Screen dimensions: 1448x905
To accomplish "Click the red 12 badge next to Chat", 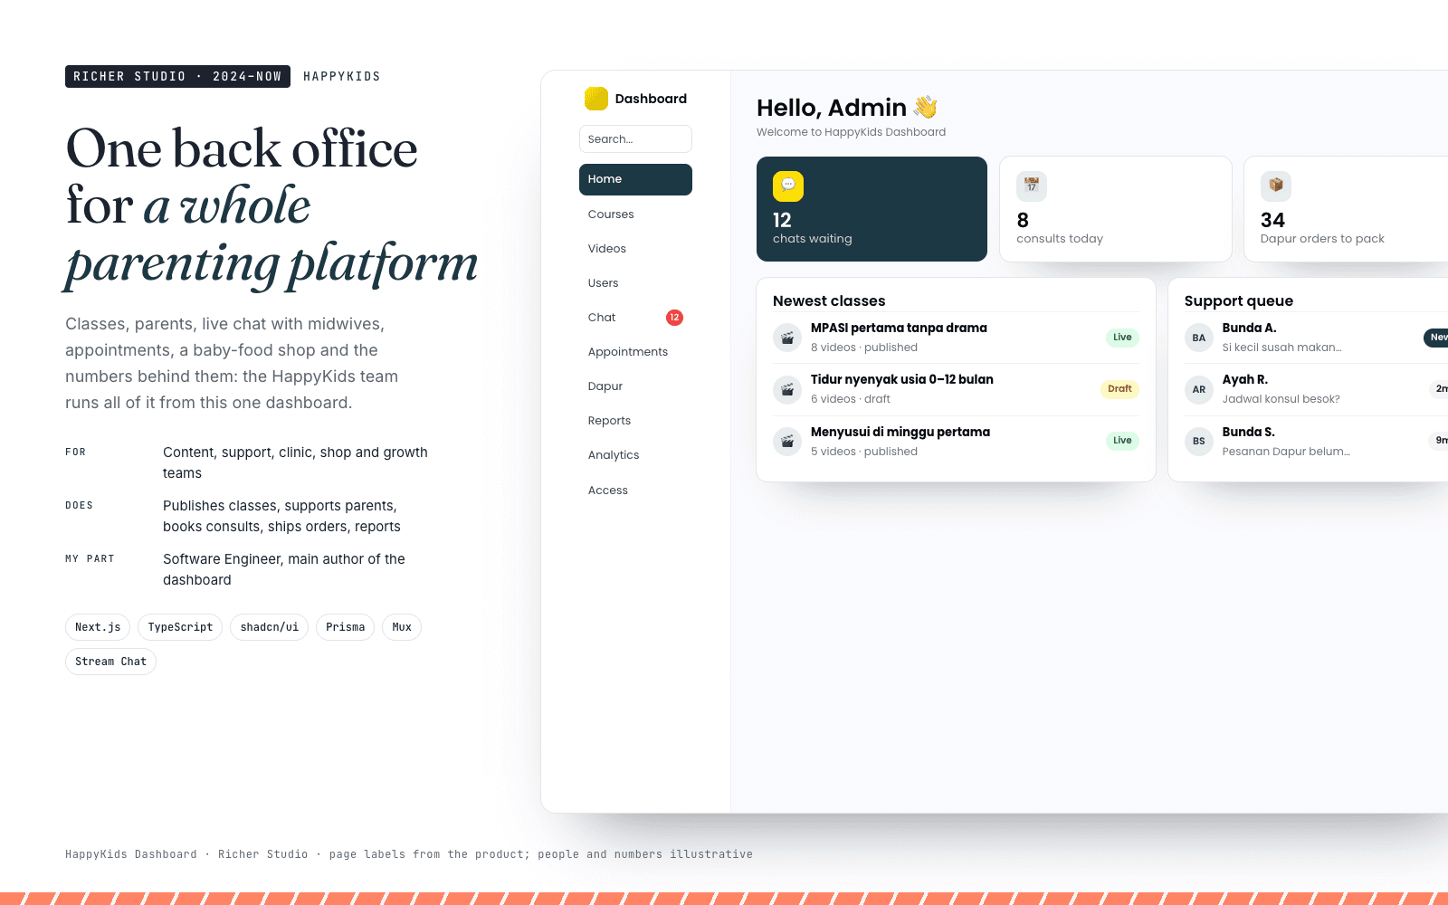I will [x=674, y=318].
